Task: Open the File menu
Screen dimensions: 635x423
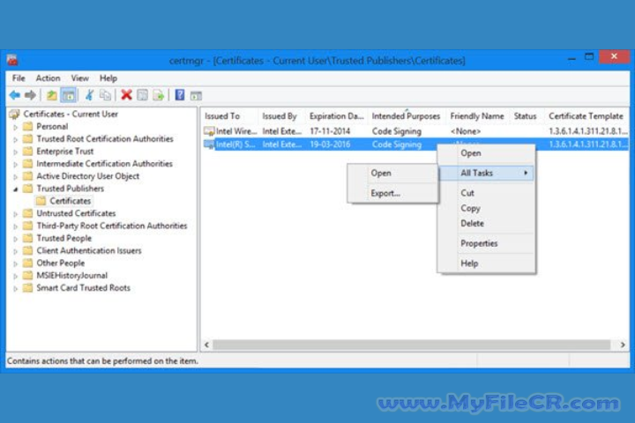Action: point(19,78)
